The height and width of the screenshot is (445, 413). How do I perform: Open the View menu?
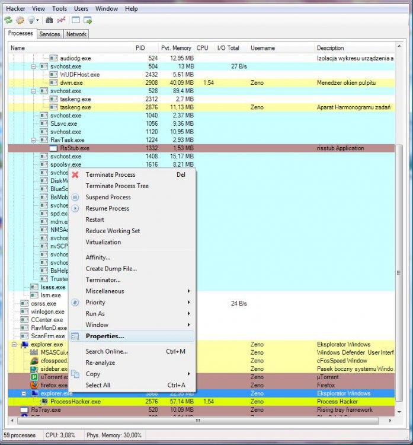point(39,8)
